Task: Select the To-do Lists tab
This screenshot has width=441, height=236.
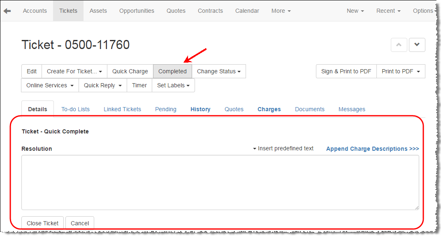Action: (75, 109)
